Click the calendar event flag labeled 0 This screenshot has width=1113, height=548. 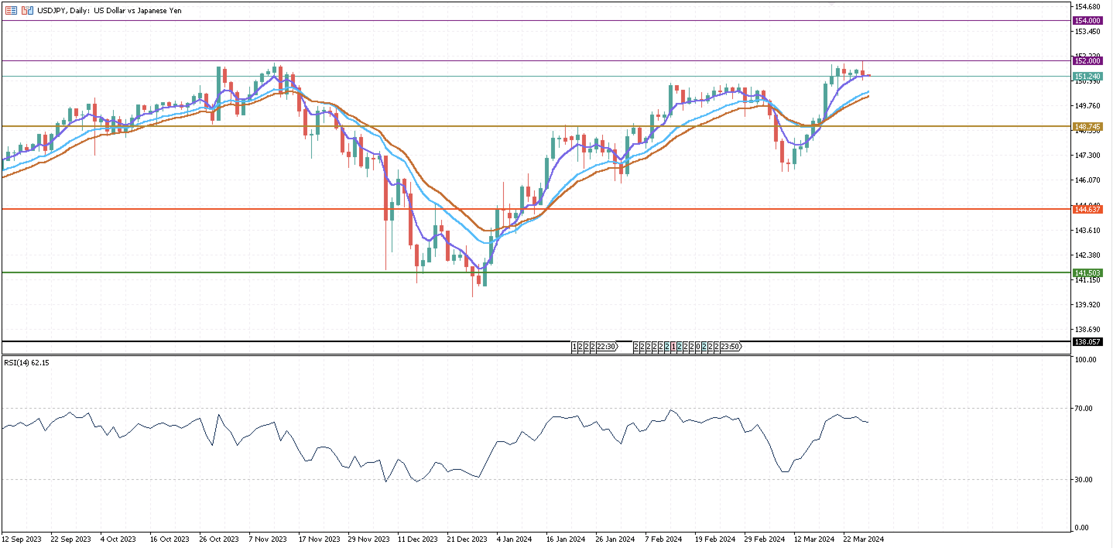click(698, 347)
